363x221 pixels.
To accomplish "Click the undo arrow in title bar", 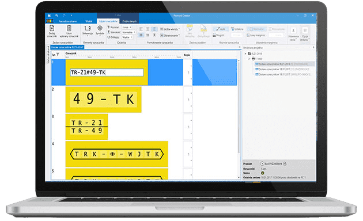I will [x=56, y=16].
